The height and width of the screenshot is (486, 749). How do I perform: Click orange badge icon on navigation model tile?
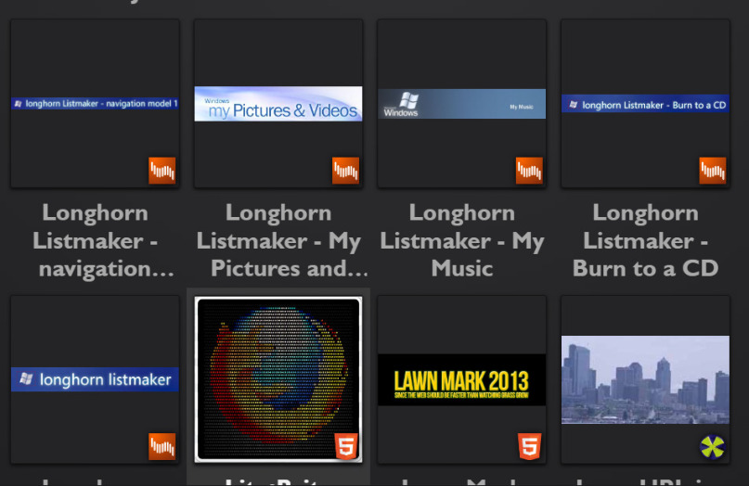point(161,171)
